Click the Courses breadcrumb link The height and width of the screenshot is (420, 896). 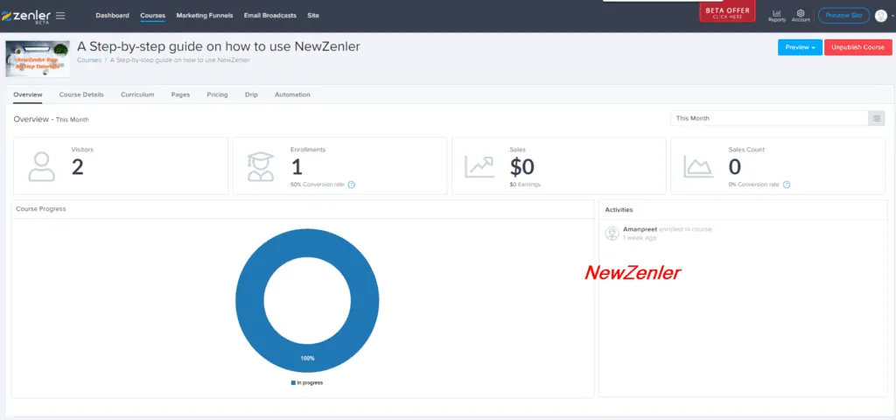pyautogui.click(x=89, y=60)
